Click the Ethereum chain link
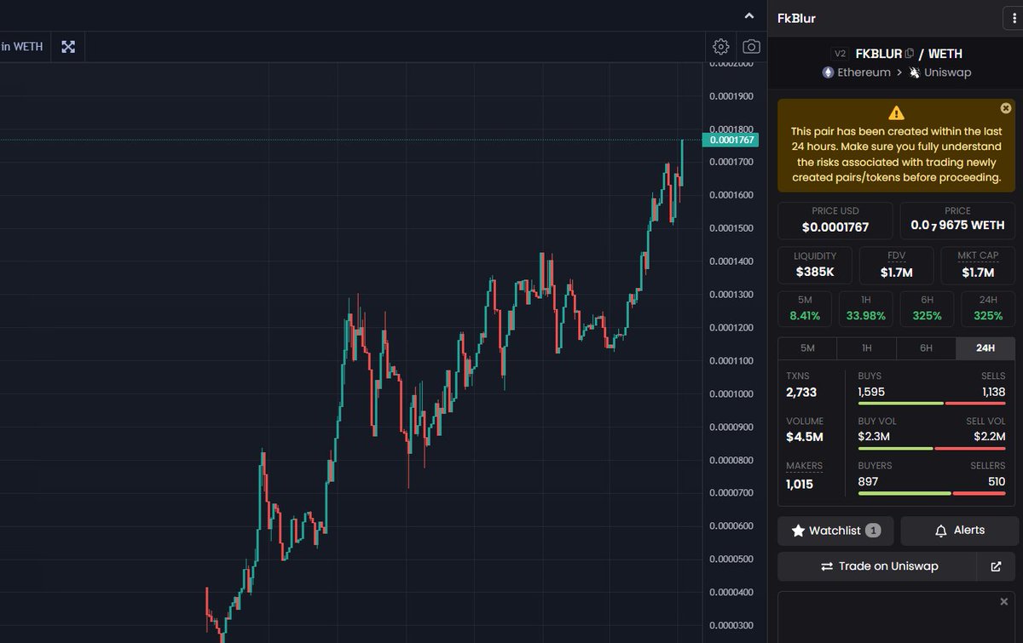Image resolution: width=1023 pixels, height=643 pixels. pos(856,72)
